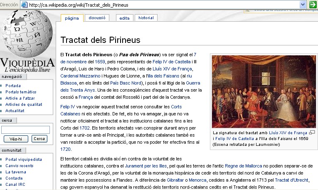The height and width of the screenshot is (190, 318).
Task: Click the cerca search input field
Action: coord(25,130)
